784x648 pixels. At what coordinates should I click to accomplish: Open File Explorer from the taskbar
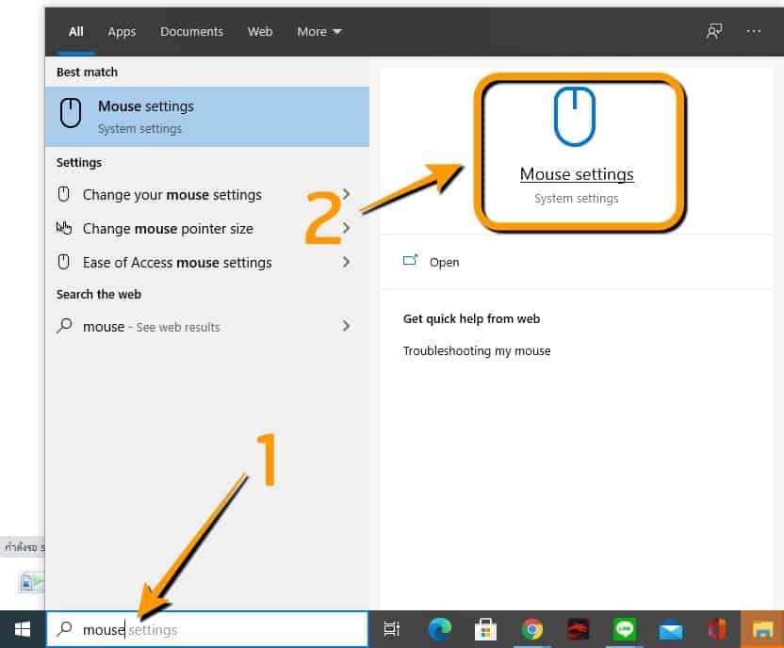[x=761, y=629]
